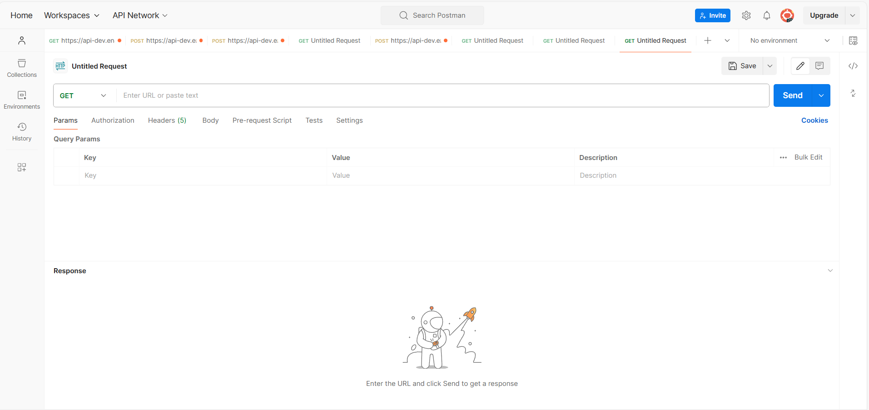
Task: Open the Collections sidebar panel
Action: (22, 68)
